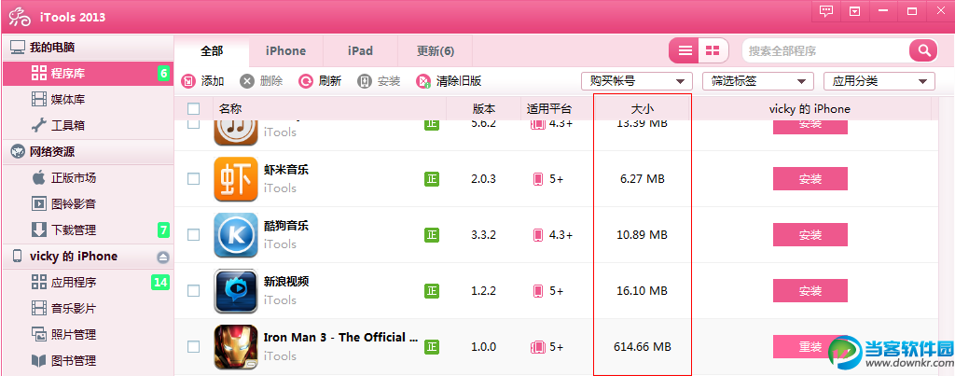Check the Iron Man 3 row checkbox
This screenshot has width=955, height=376.
(194, 347)
